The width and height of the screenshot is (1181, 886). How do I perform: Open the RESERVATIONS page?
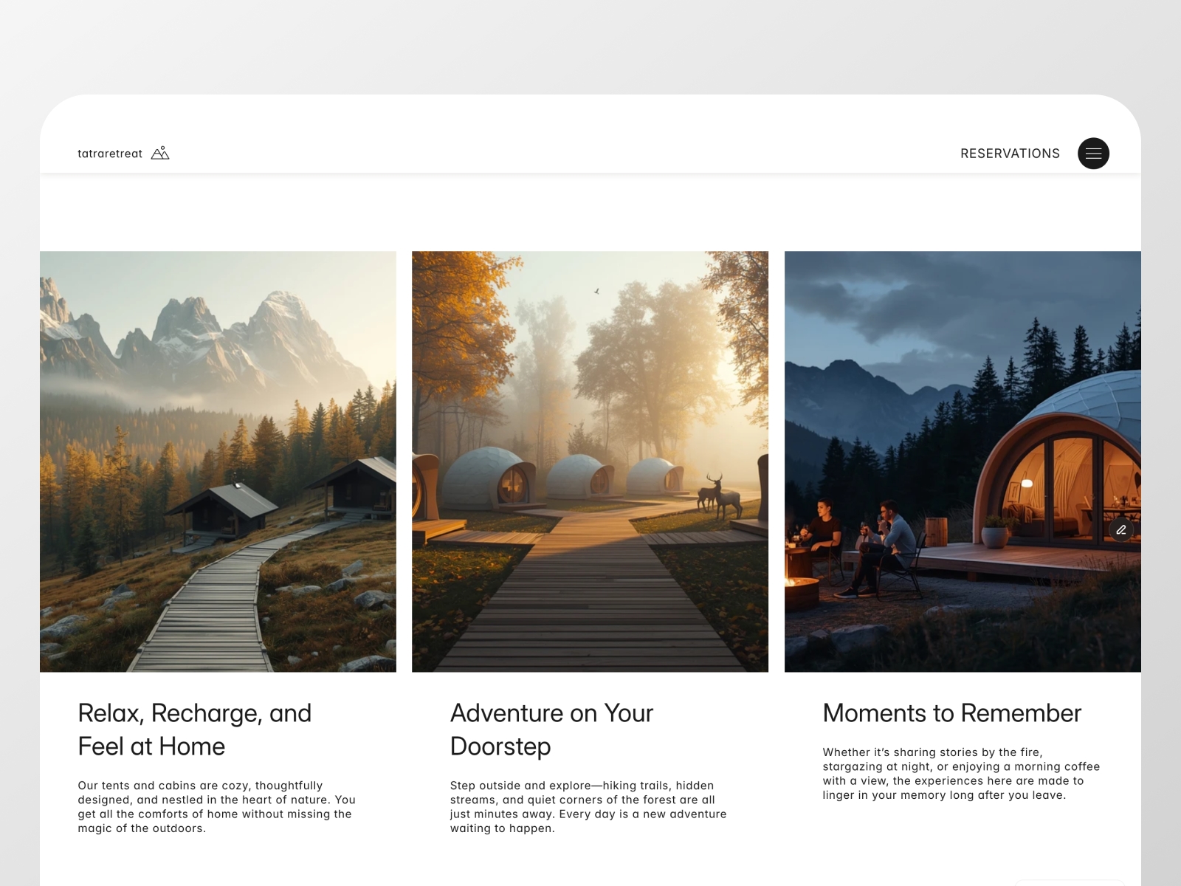pos(1010,153)
